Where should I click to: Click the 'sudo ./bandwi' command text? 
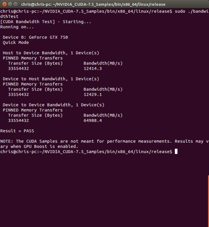point(192,11)
